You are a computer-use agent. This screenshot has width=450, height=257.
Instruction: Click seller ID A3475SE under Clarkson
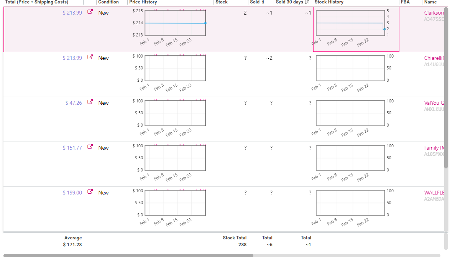pos(434,19)
